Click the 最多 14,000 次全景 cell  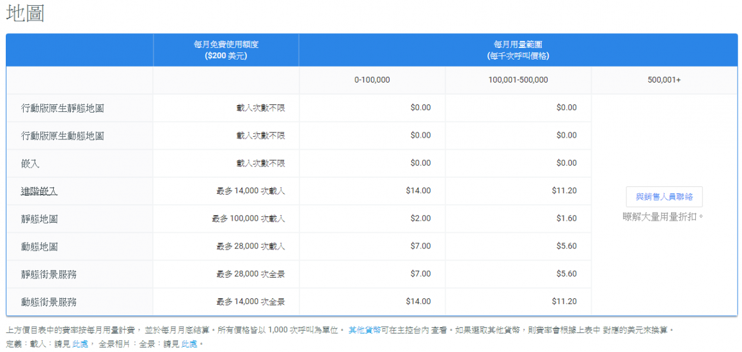(x=251, y=301)
